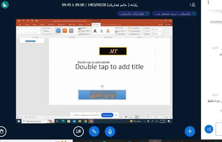Click 'Double tap to add subtitle' placeholder
The image size is (222, 142).
(94, 62)
